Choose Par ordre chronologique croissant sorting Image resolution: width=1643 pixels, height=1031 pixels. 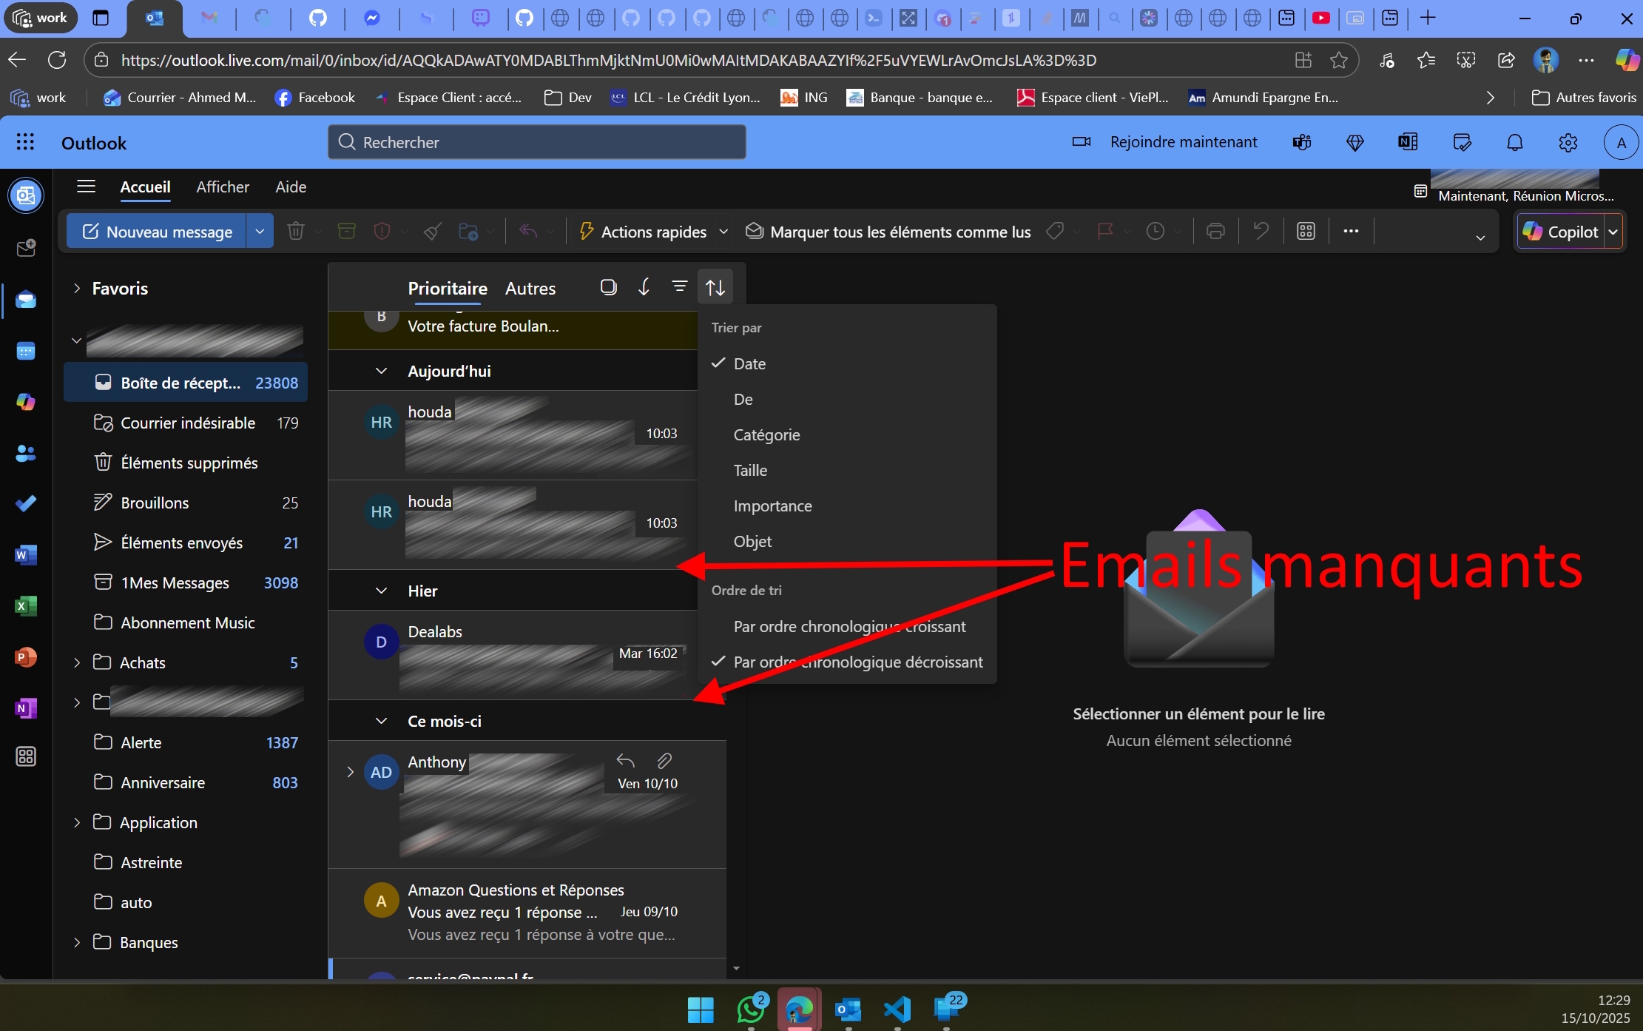(x=849, y=626)
